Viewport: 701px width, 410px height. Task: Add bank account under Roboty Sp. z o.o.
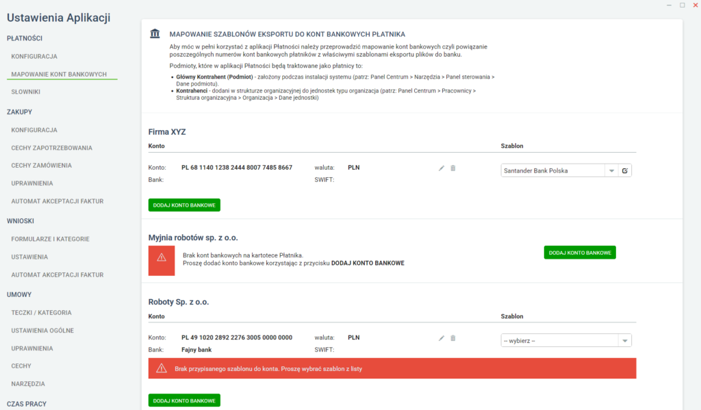[184, 400]
